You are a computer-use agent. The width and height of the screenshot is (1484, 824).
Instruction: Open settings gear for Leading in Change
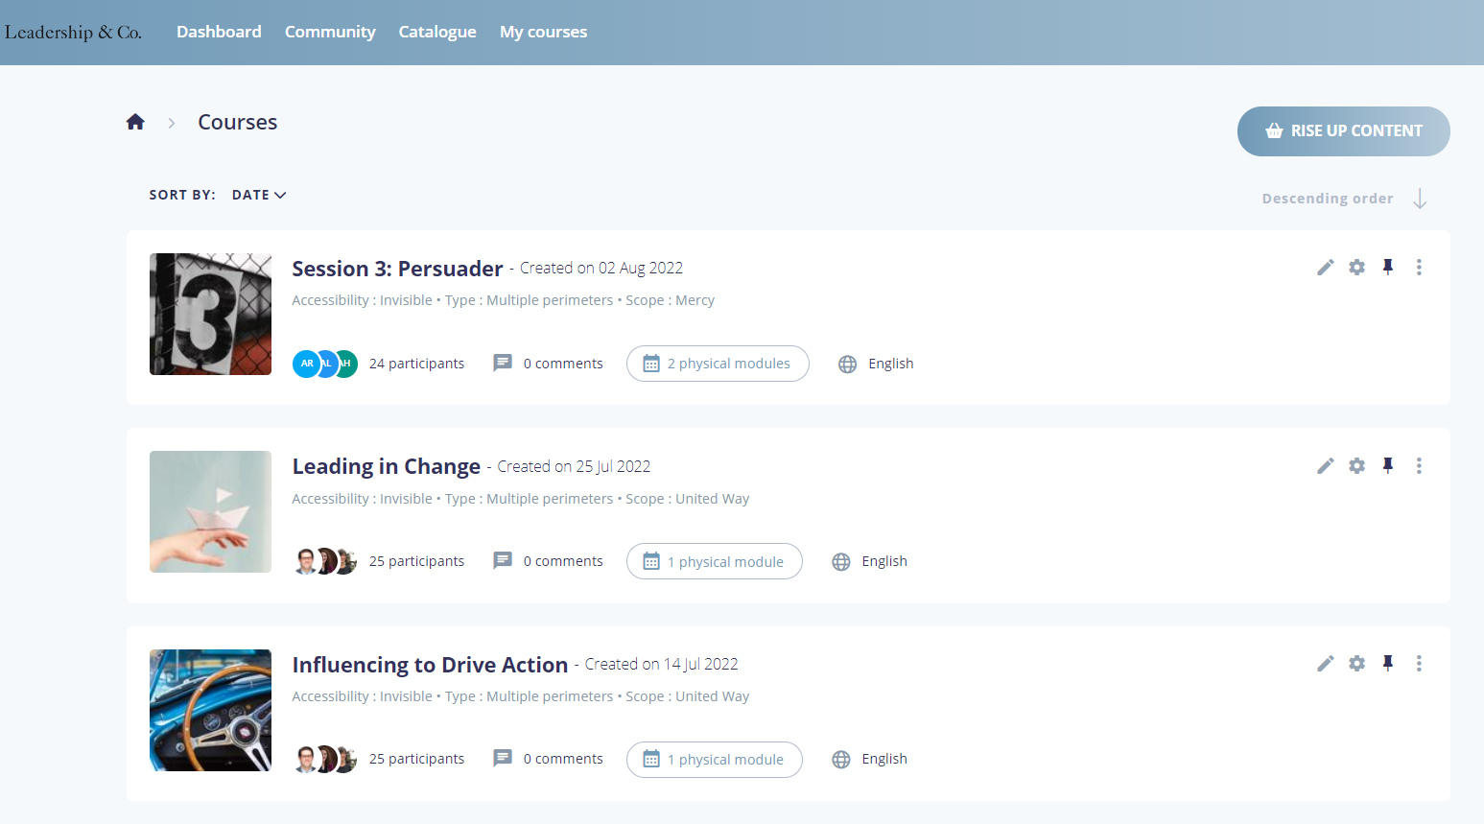coord(1356,465)
